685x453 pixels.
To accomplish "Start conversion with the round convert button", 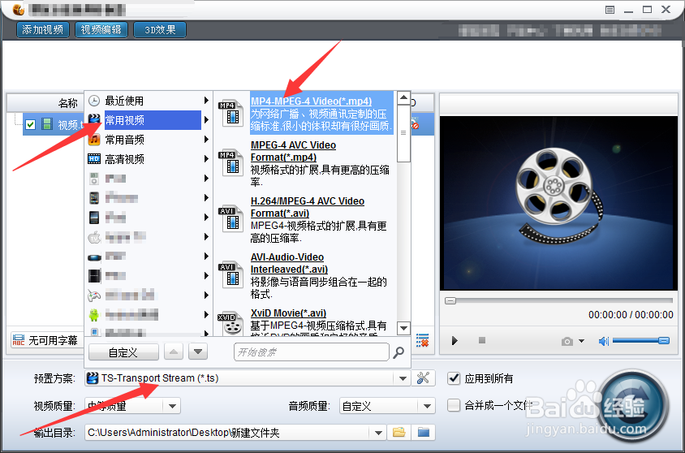I will [631, 406].
